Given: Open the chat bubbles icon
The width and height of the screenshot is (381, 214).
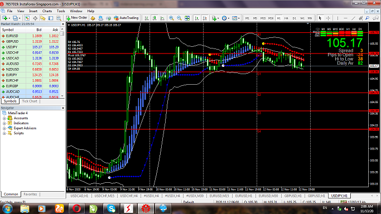Looking at the screenshot, I should (376, 18).
